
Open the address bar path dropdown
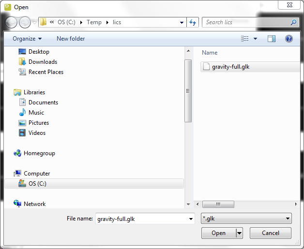coord(182,22)
